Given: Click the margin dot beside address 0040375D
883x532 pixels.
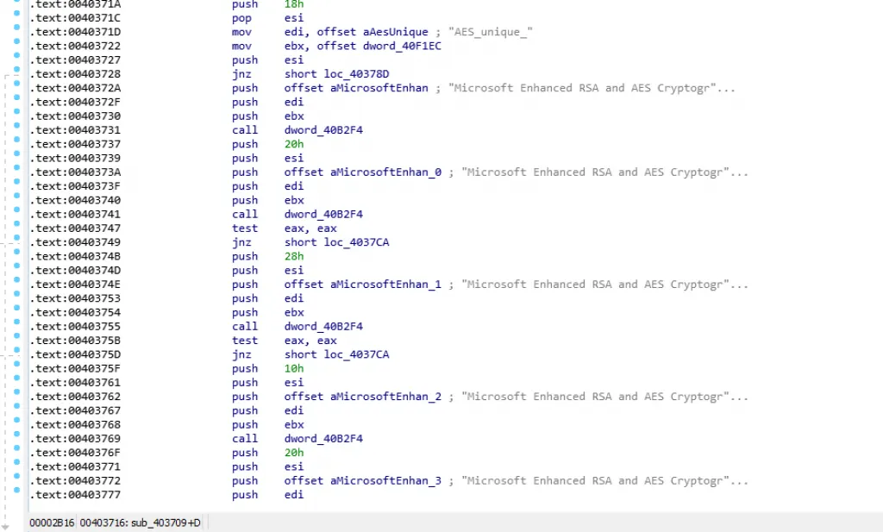Looking at the screenshot, I should (16, 354).
